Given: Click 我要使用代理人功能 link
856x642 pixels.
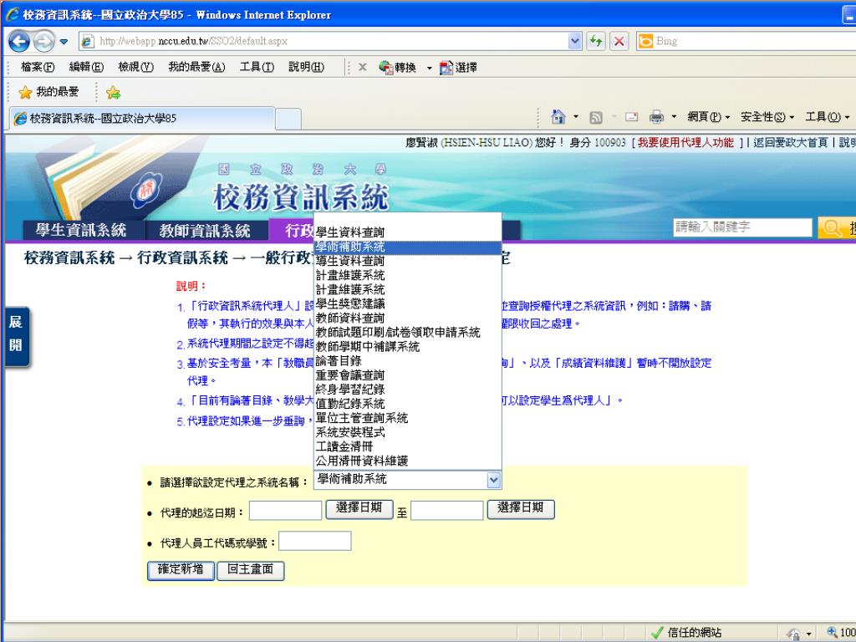Looking at the screenshot, I should point(685,142).
